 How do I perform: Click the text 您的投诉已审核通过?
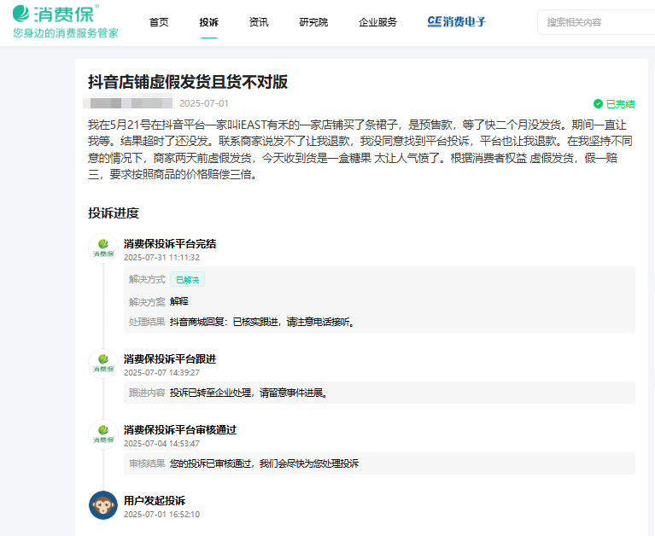(211, 463)
